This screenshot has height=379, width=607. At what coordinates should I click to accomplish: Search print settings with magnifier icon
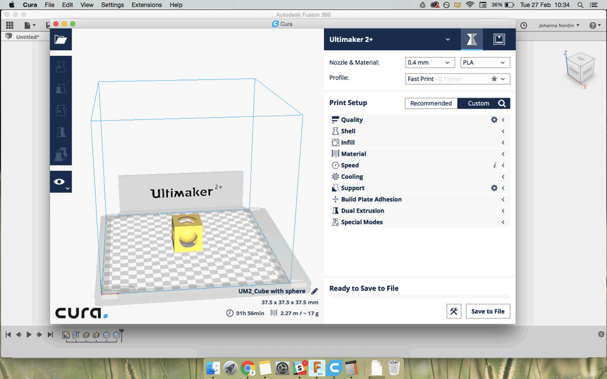502,103
